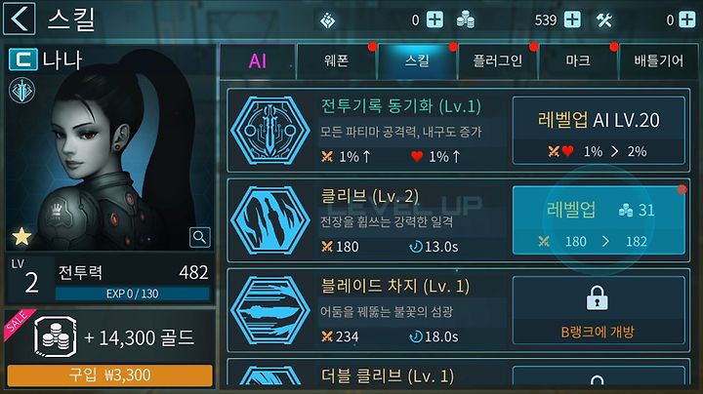Tap the 전투기록 동기화 hexagon skill icon
The image size is (703, 394).
(x=269, y=131)
